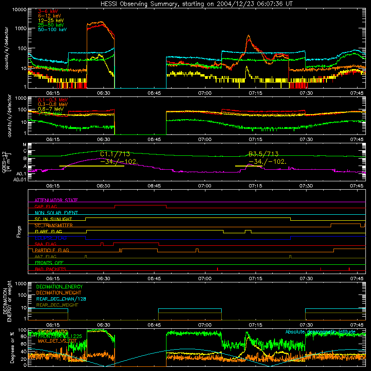Click the NON_SOLAR_EVENT flag label

point(56,213)
